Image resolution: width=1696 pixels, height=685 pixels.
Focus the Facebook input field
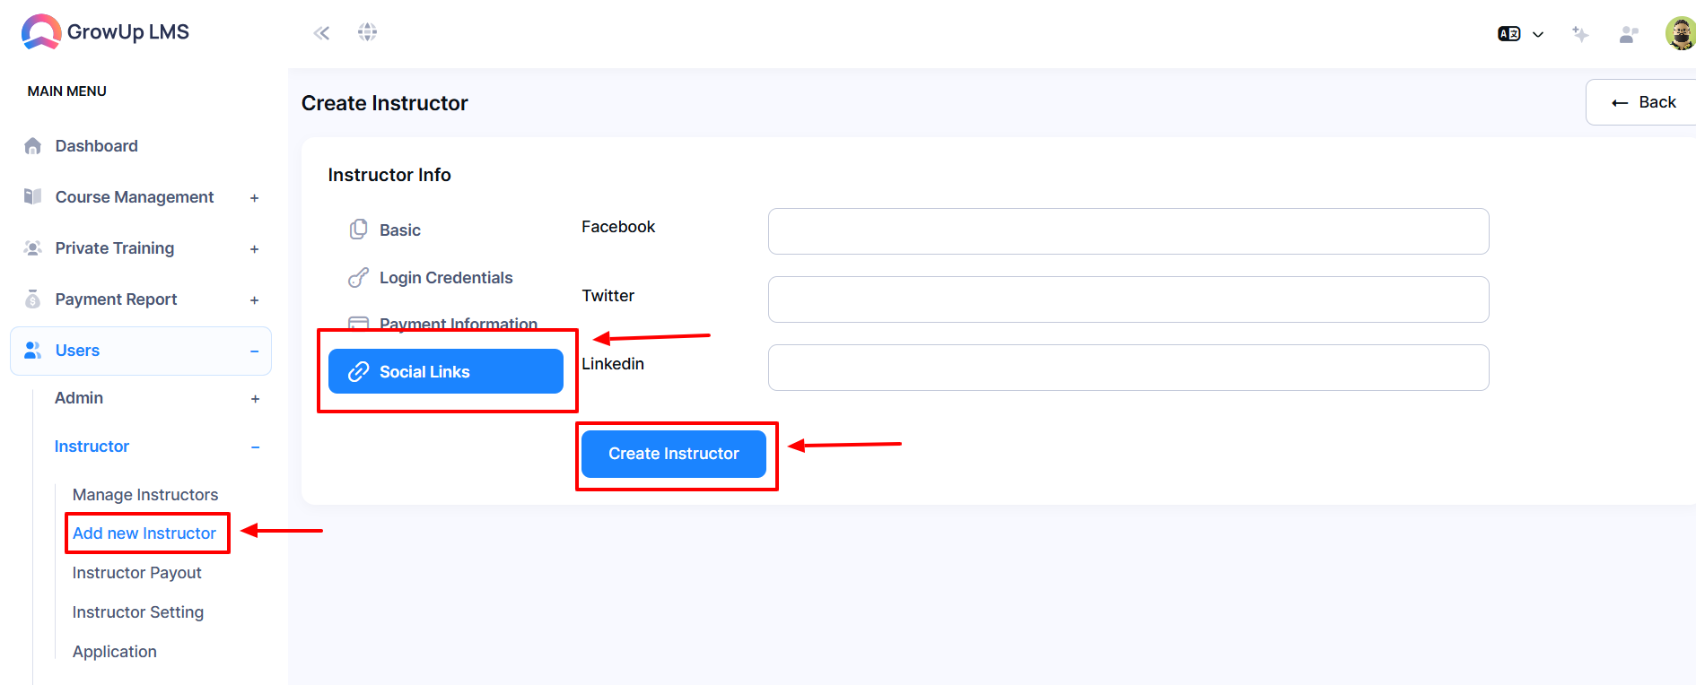point(1129,231)
